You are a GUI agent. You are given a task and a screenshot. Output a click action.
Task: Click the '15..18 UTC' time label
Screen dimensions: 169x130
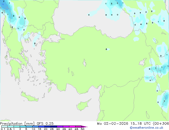point(141,124)
